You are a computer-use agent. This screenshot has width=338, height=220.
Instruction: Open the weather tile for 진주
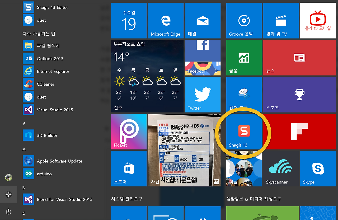(x=147, y=76)
